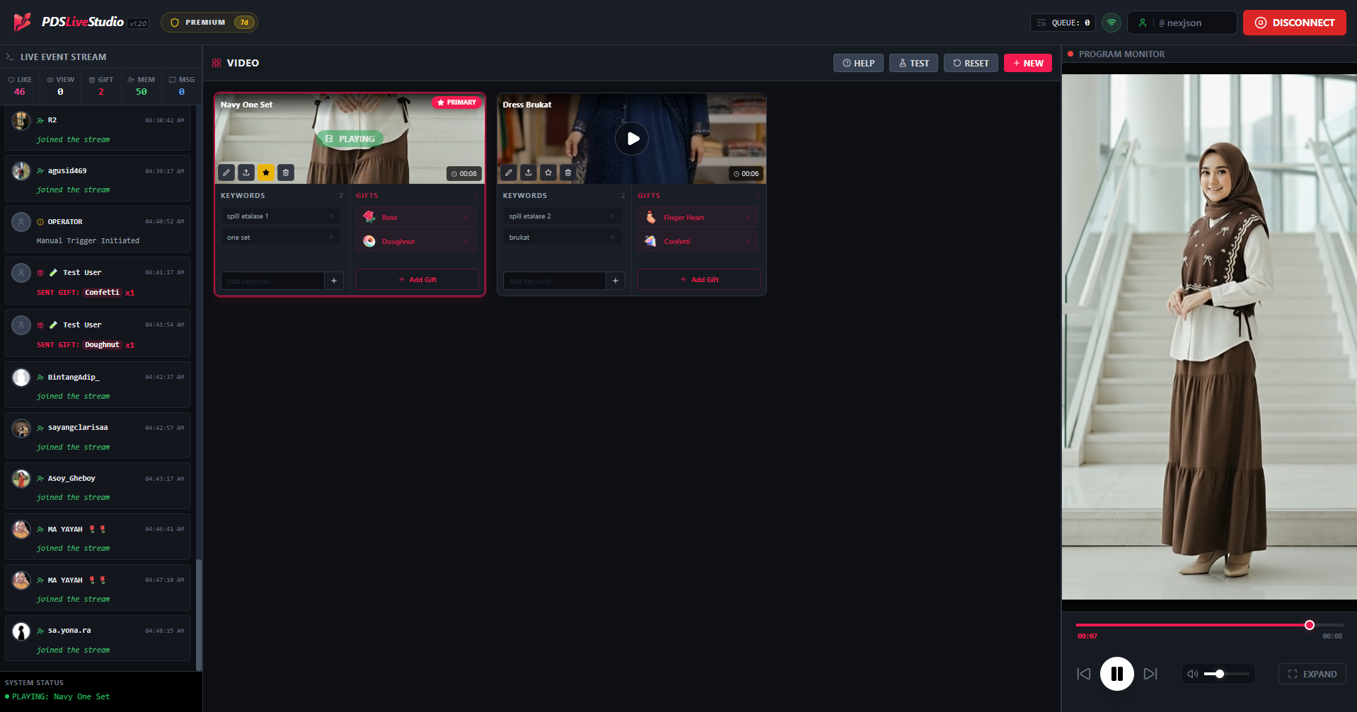
Task: Open the Add Gift selector on Navy One Set
Action: (x=417, y=279)
